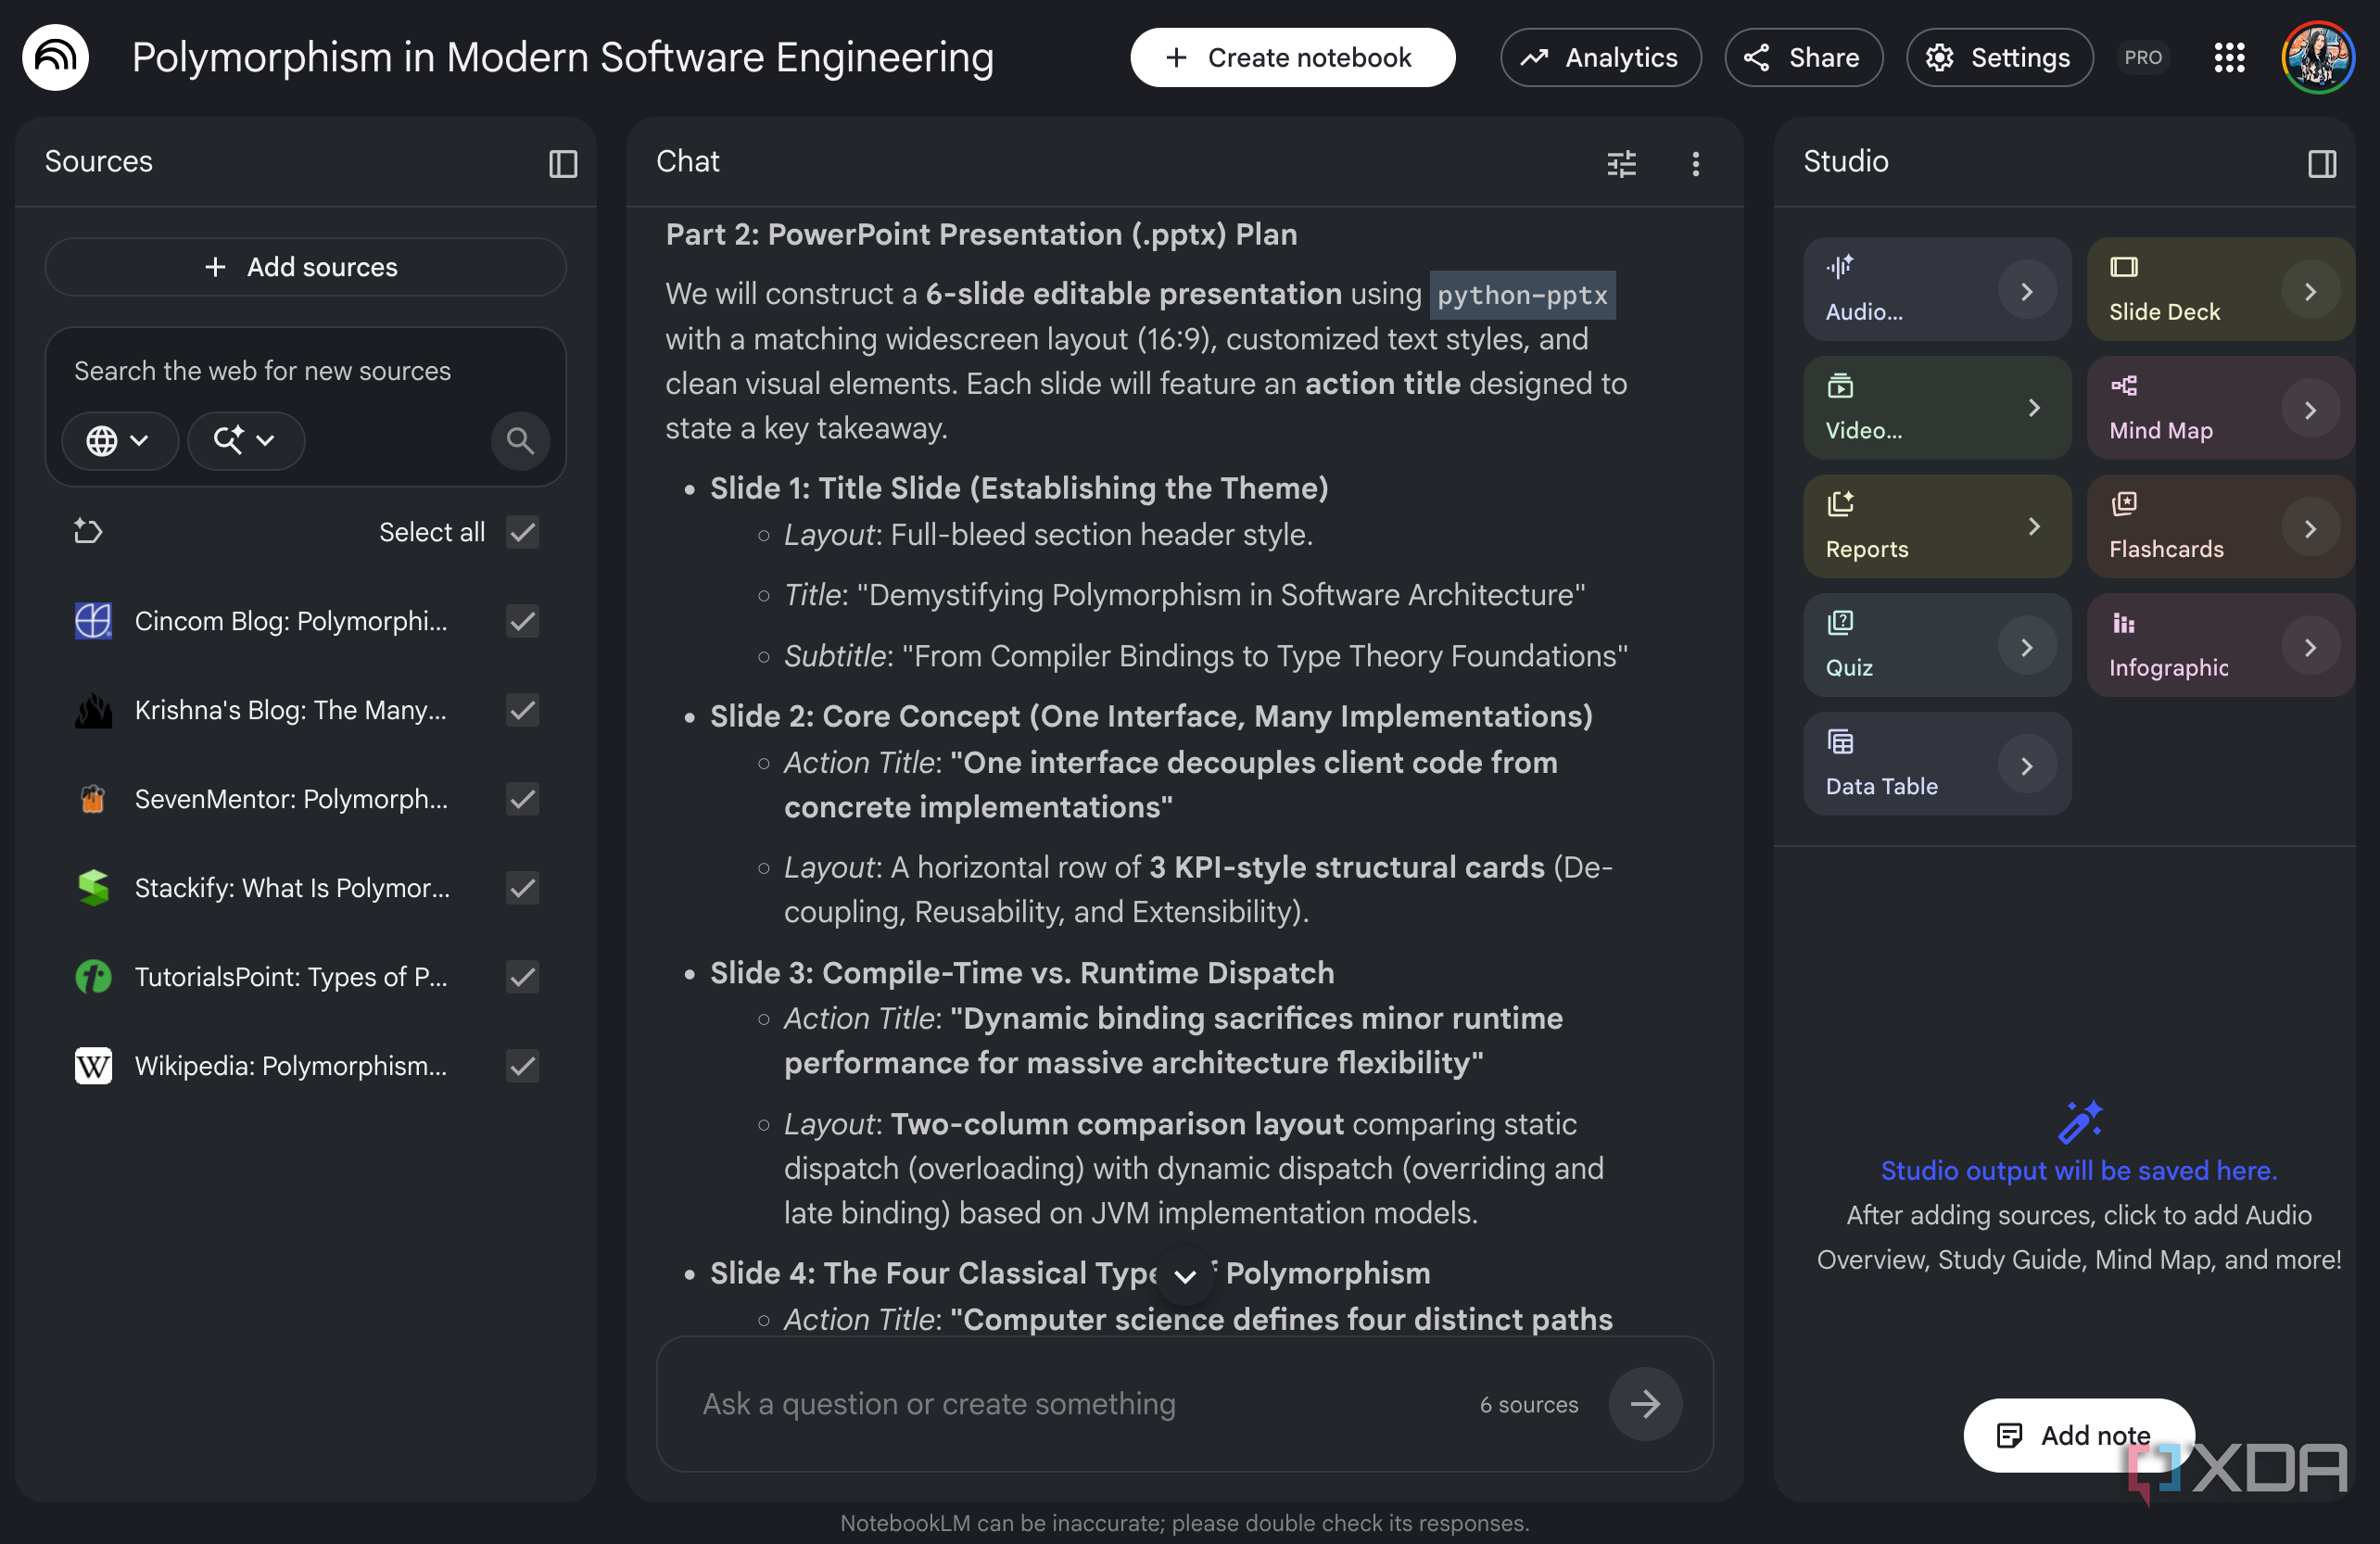
Task: Expand Video overview options arrow
Action: pos(2033,408)
